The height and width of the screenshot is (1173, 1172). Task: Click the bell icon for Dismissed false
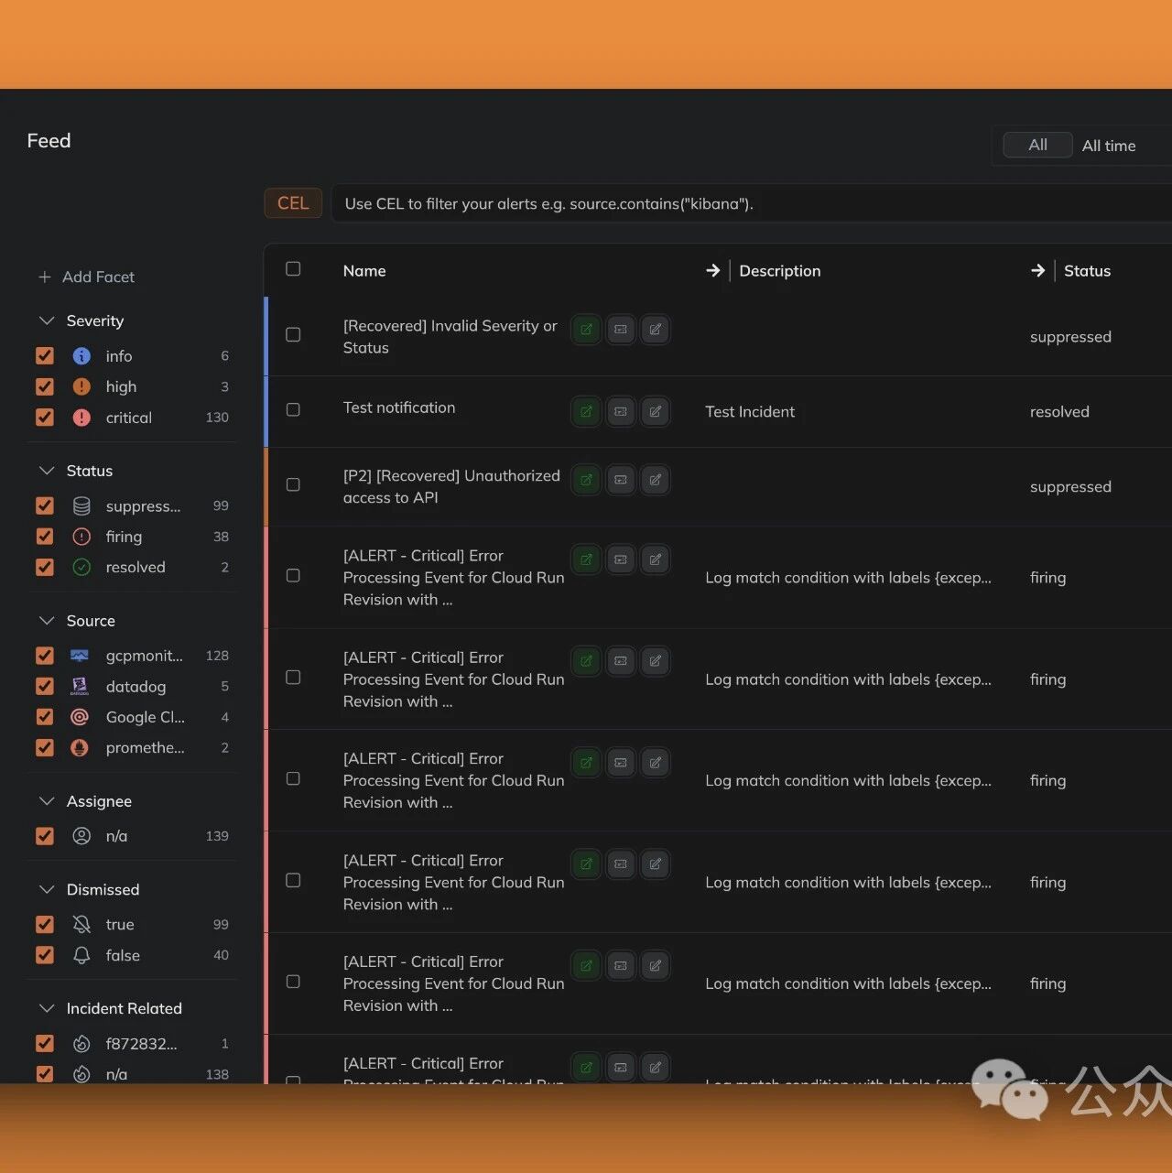click(81, 955)
